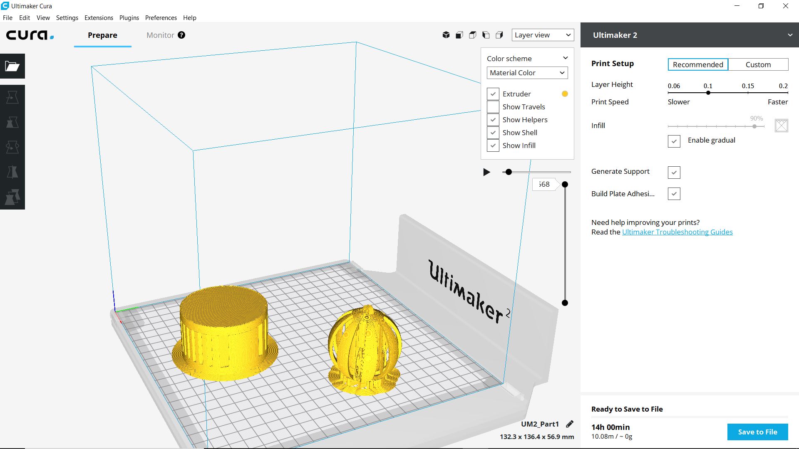Click the pencil icon beside UM2_Part1

point(570,424)
